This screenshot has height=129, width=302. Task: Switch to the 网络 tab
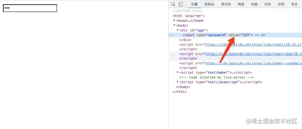tap(241, 4)
